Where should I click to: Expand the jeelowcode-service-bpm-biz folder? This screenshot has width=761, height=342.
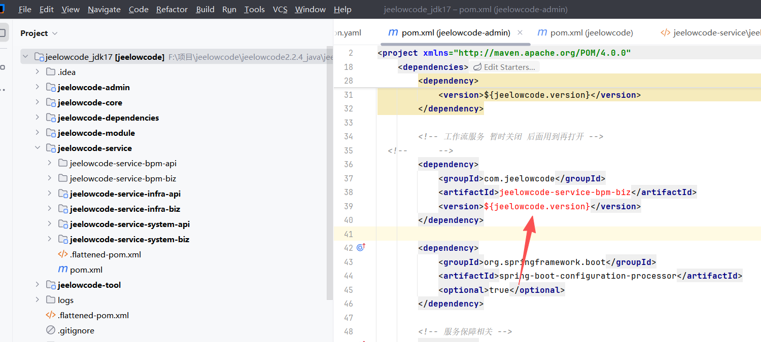pyautogui.click(x=49, y=178)
